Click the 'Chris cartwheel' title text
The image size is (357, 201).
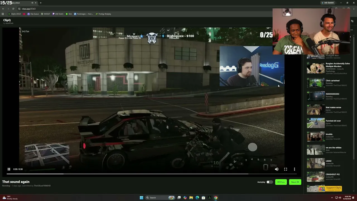click(332, 81)
